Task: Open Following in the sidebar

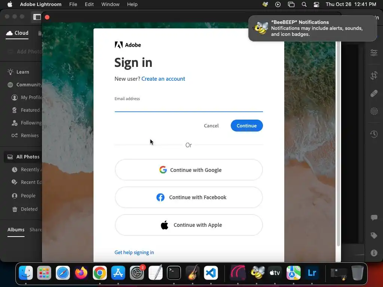Action: point(27,123)
